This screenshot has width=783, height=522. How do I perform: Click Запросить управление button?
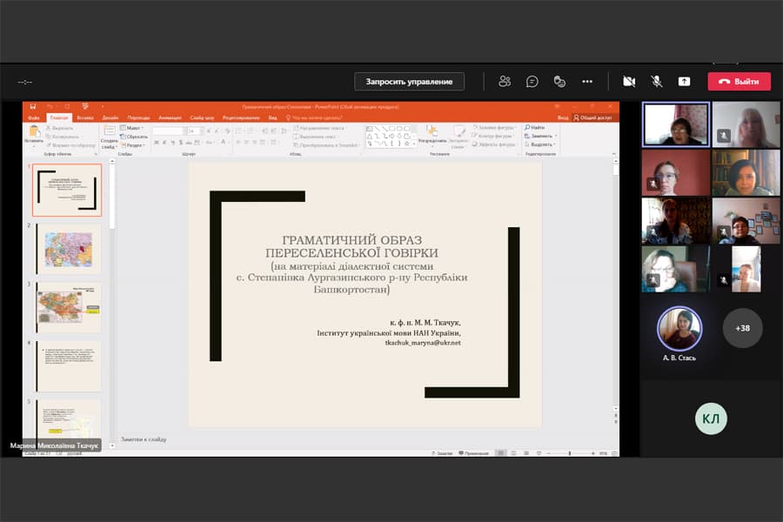pyautogui.click(x=409, y=82)
